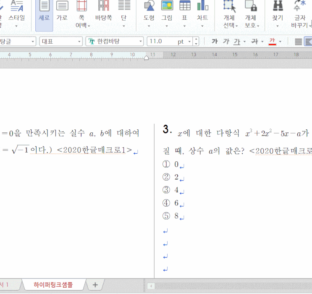Expand the 스타일 dropdown arrow
This screenshot has width=312, height=294.
pyautogui.click(x=16, y=26)
